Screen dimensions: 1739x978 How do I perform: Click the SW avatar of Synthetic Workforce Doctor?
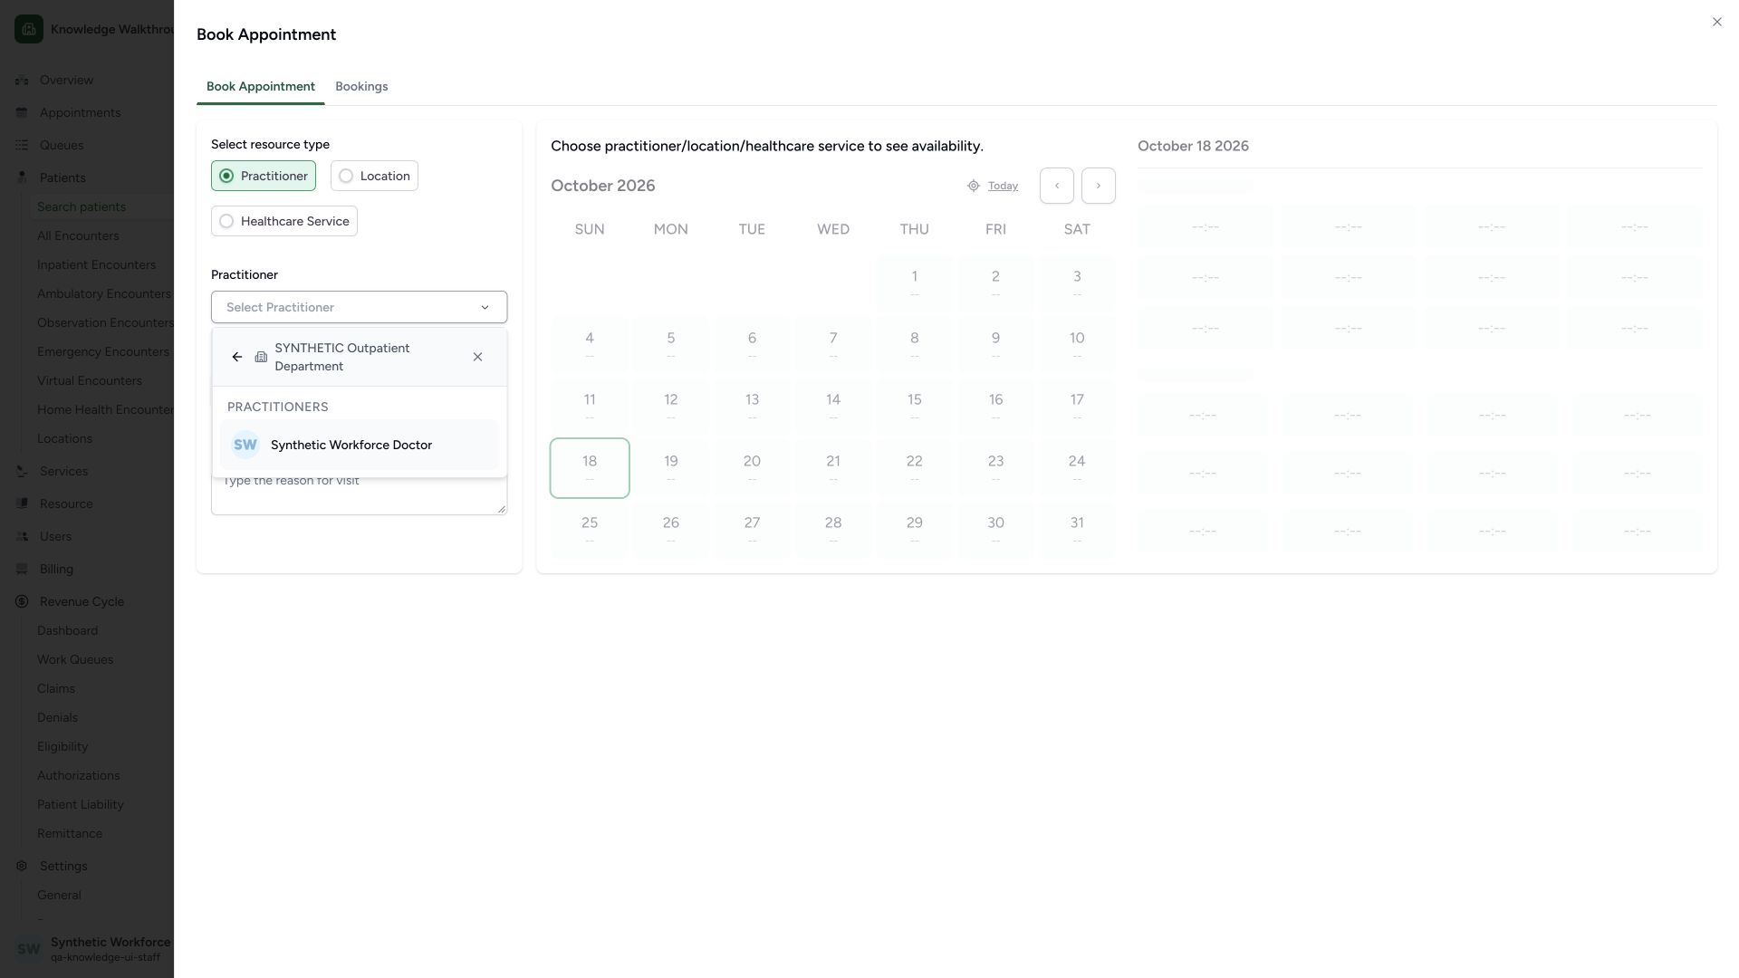[x=245, y=445]
